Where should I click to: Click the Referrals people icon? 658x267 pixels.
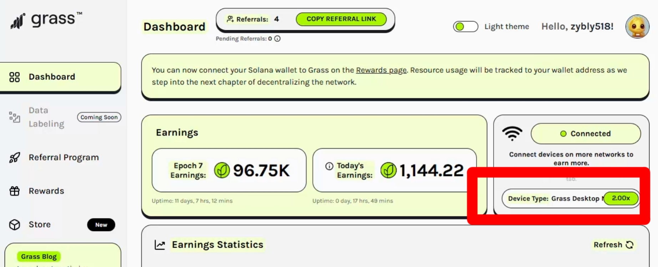click(x=230, y=19)
